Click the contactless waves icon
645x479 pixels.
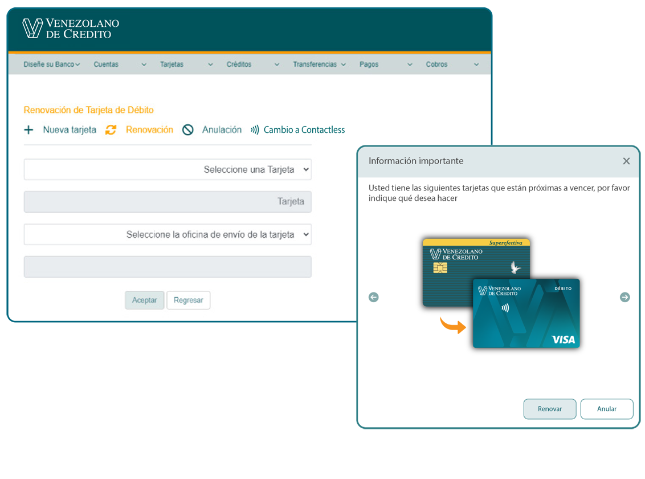[x=255, y=130]
